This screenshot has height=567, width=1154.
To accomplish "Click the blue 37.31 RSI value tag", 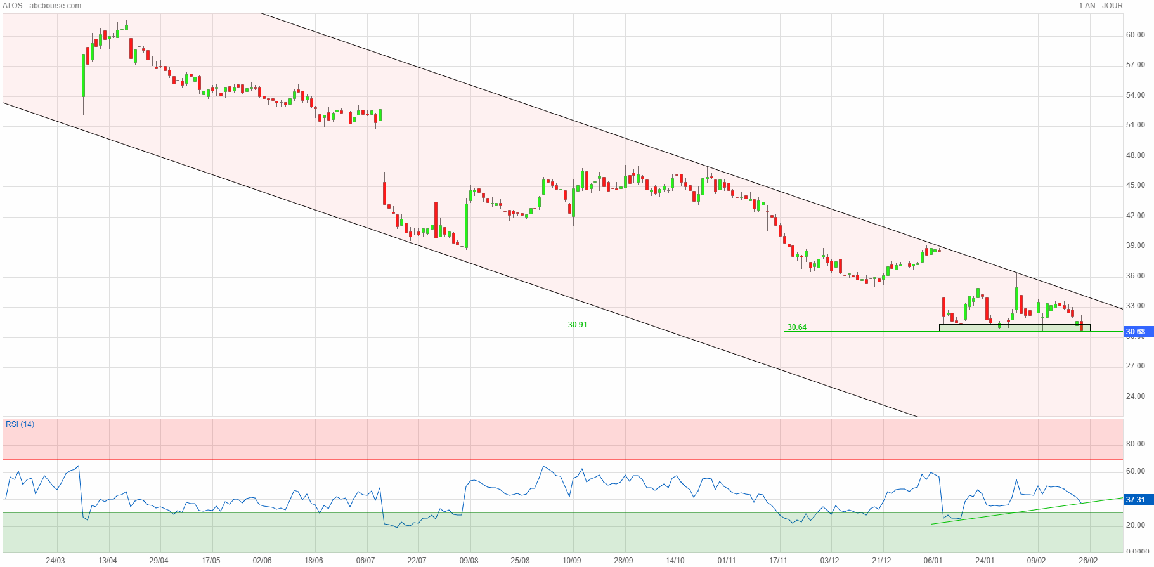I will (x=1138, y=500).
